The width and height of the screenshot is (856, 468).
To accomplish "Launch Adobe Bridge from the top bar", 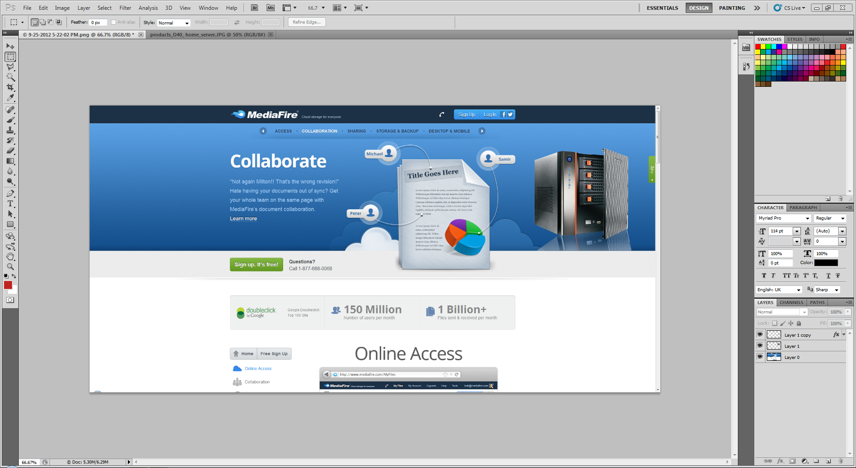I will [255, 8].
